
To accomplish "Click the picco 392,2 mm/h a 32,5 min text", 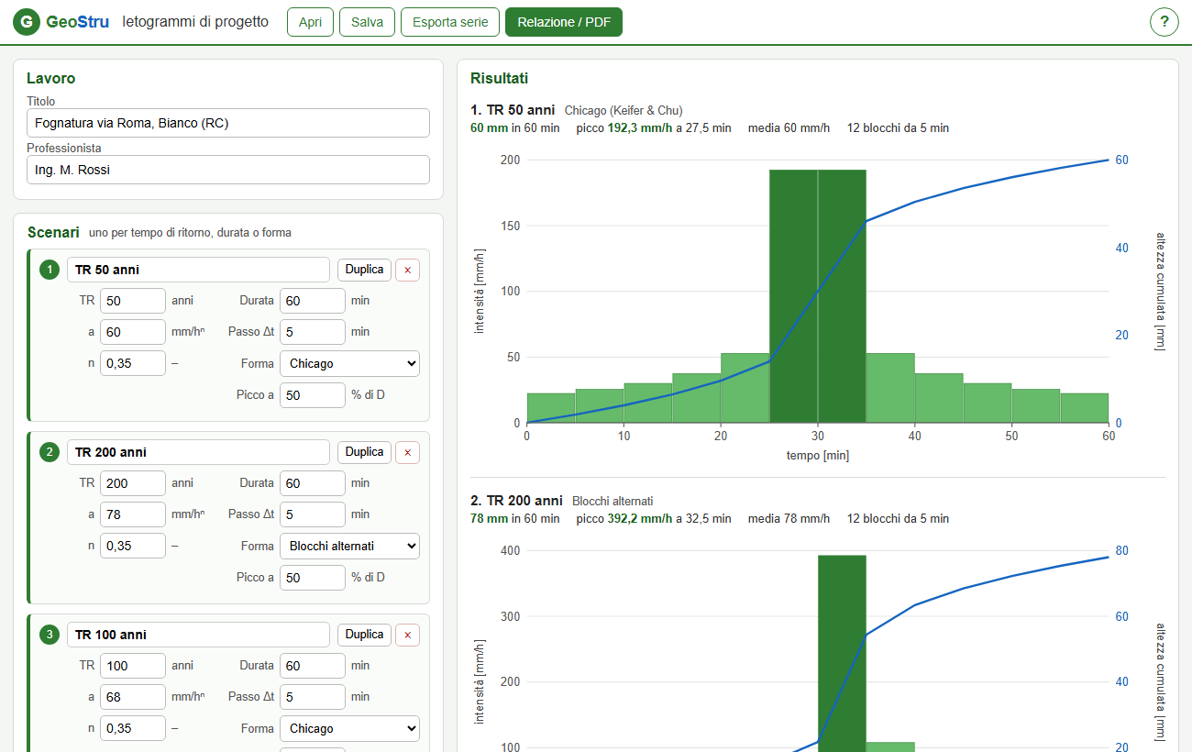I will 654,519.
